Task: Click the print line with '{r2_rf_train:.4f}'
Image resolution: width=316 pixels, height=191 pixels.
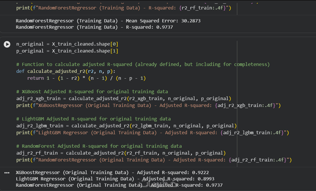Action: 124,8
